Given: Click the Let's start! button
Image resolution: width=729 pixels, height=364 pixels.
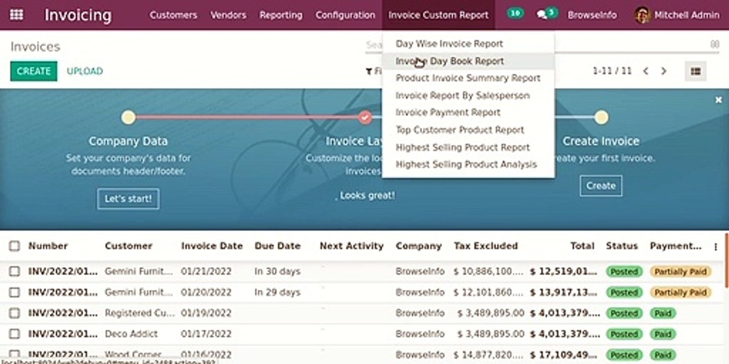Looking at the screenshot, I should [128, 199].
